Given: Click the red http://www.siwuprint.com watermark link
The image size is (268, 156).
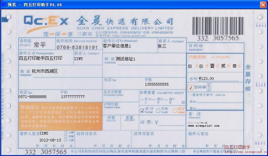Looking at the screenshot, I should (246, 152).
